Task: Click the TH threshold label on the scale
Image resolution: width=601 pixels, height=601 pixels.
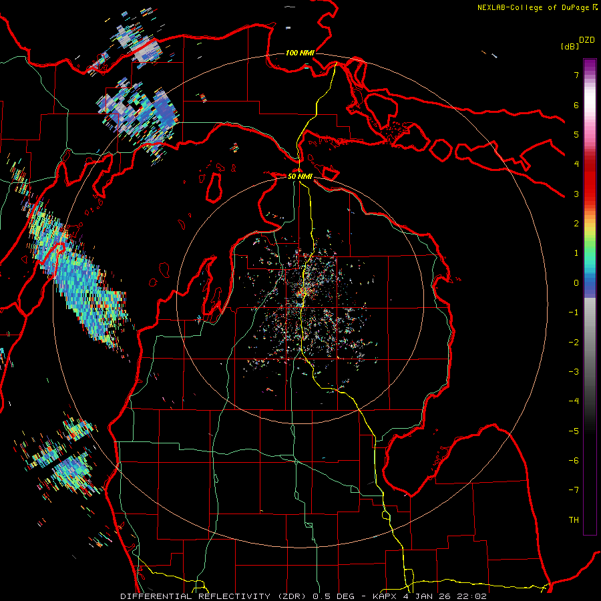Action: (x=574, y=520)
